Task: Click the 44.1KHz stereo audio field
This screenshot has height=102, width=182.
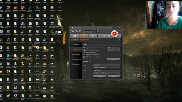Action: click(x=107, y=73)
